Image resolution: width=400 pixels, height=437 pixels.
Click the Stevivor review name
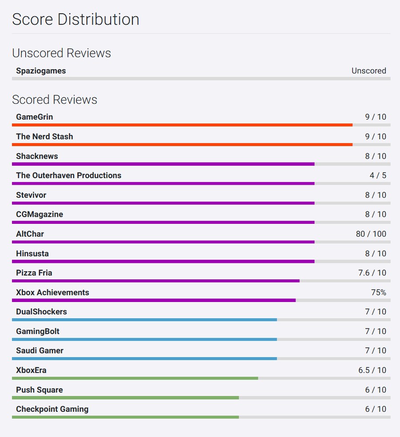pyautogui.click(x=31, y=195)
